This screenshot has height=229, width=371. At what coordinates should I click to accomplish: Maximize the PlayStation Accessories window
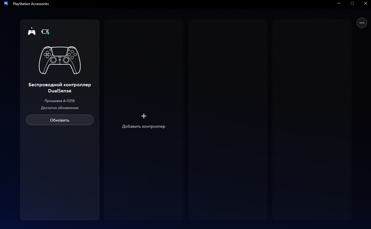(352, 3)
